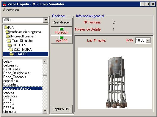Image resolution: width=157 pixels, height=117 pixels.
Task: Open the A cerca de menu
Action: [11, 10]
